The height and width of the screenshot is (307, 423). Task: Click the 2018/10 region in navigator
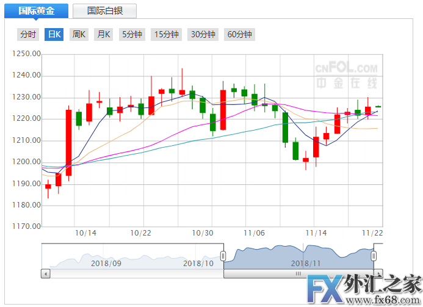click(198, 263)
